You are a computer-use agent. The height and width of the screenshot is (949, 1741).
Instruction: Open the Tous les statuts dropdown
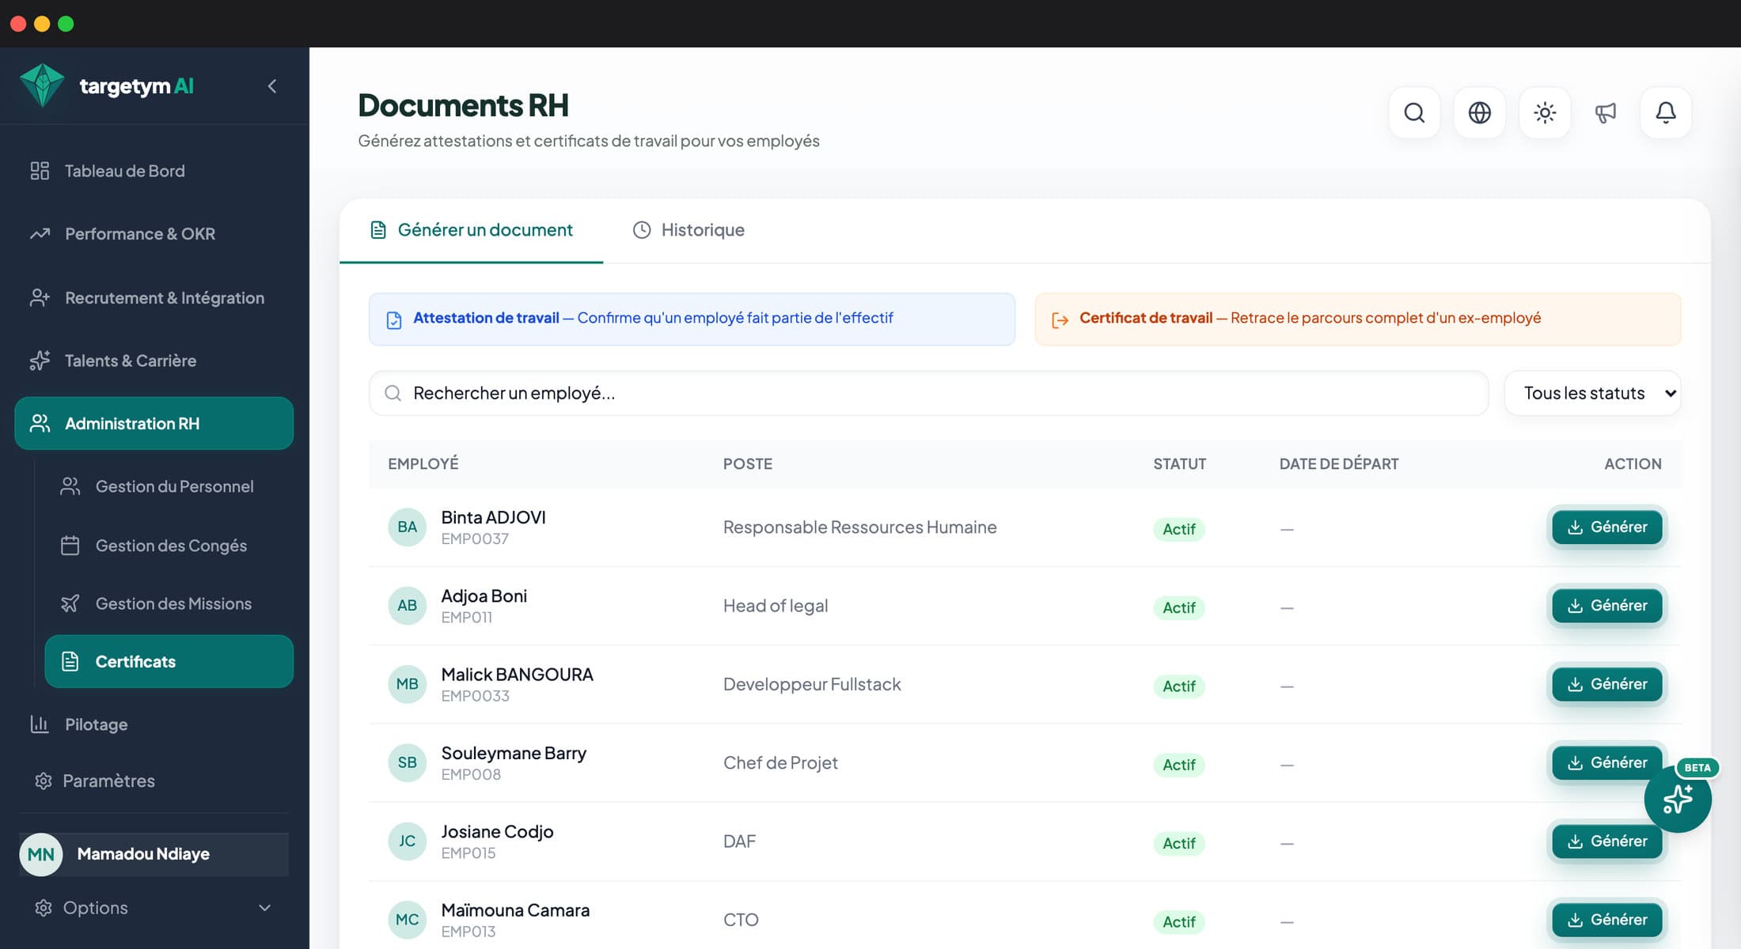tap(1592, 393)
